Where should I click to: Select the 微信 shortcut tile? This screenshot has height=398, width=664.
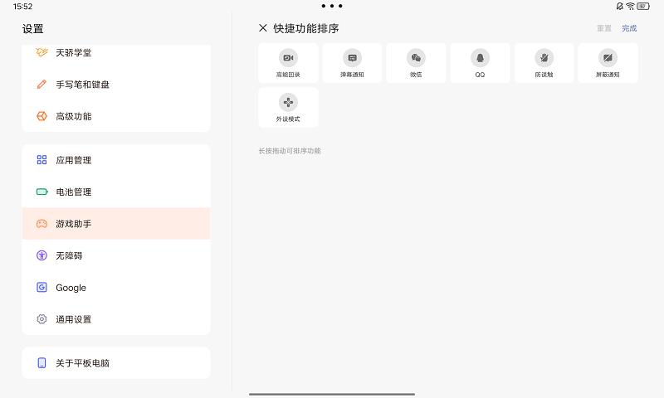[x=416, y=63]
